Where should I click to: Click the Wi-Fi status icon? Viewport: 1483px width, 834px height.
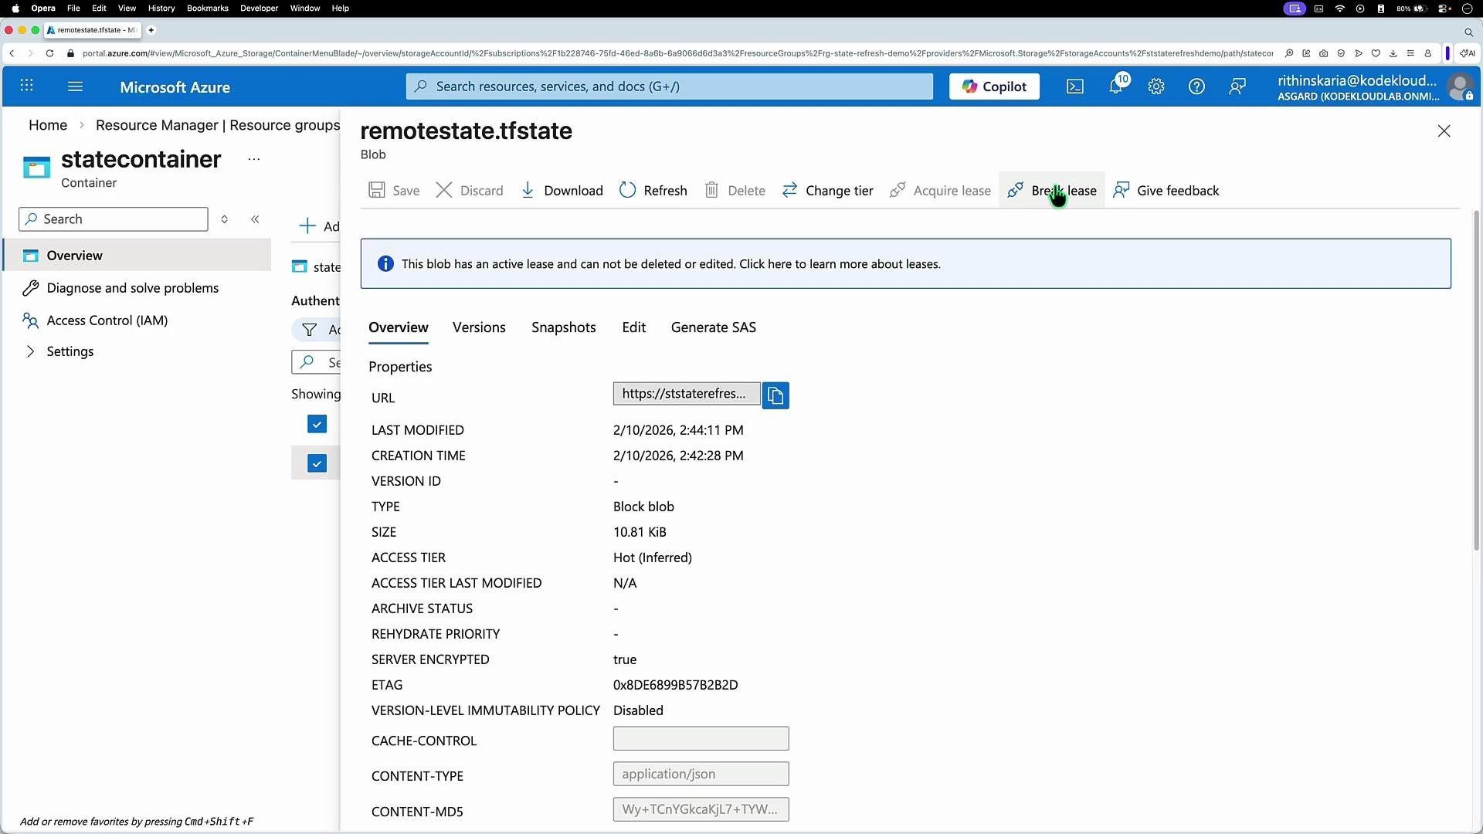(x=1340, y=8)
